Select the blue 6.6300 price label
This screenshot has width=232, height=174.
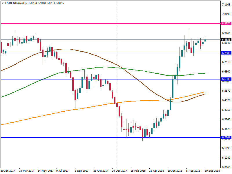[226, 79]
